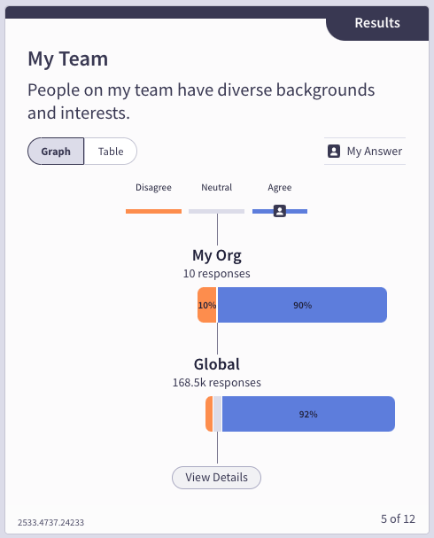Click My Org 90% agree segment
This screenshot has width=434, height=538.
tap(302, 305)
